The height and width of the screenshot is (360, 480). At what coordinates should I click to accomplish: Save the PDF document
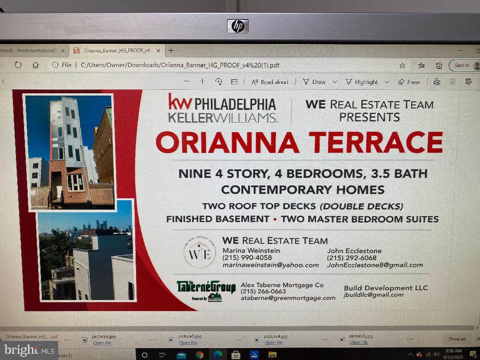pyautogui.click(x=452, y=82)
